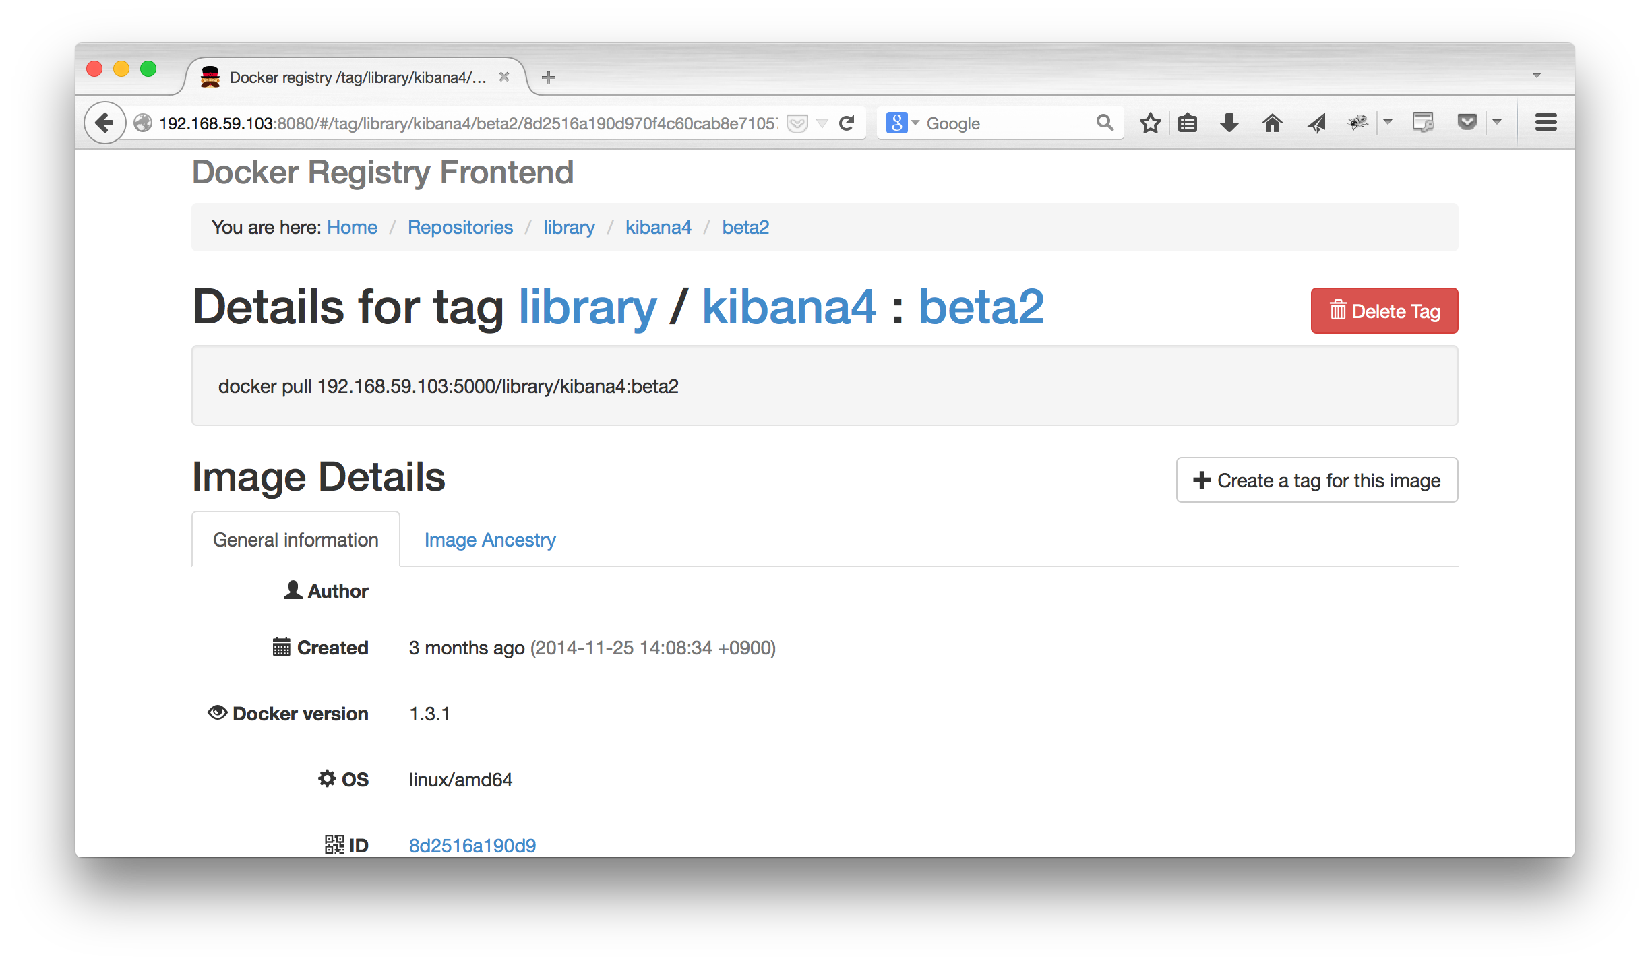The image size is (1650, 965).
Task: Select the General information tab
Action: 295,540
